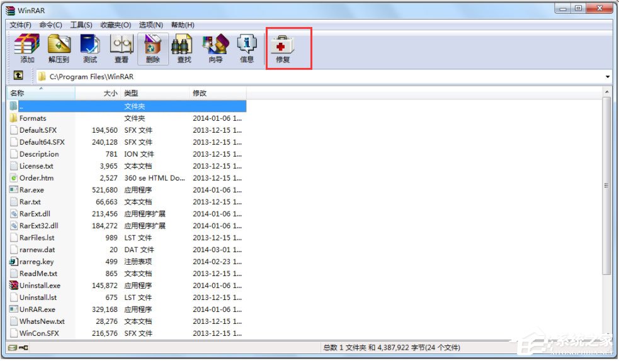
Task: Click the 注册表项 type cell
Action: tap(138, 261)
